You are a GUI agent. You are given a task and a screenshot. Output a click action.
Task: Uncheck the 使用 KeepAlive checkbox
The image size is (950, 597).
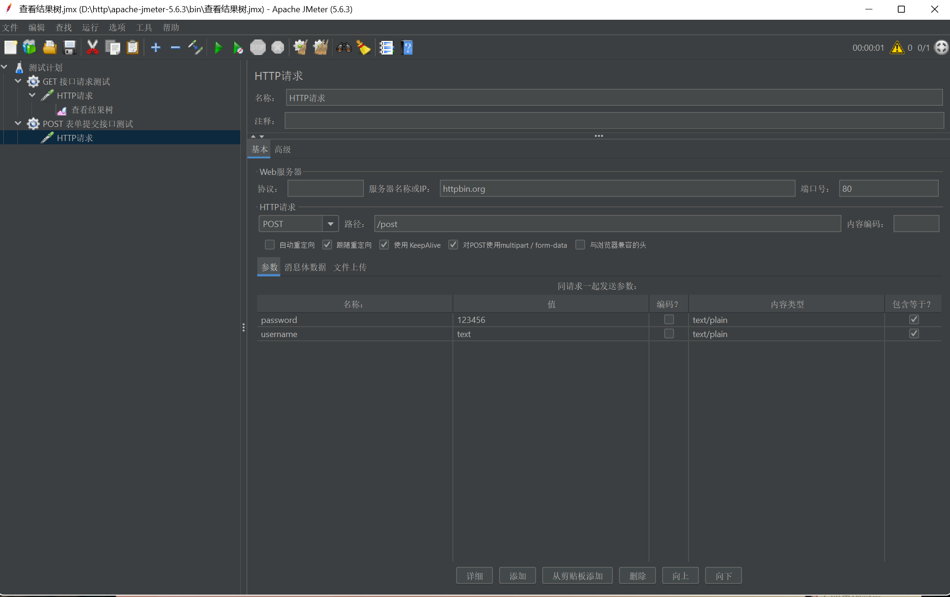click(x=384, y=245)
